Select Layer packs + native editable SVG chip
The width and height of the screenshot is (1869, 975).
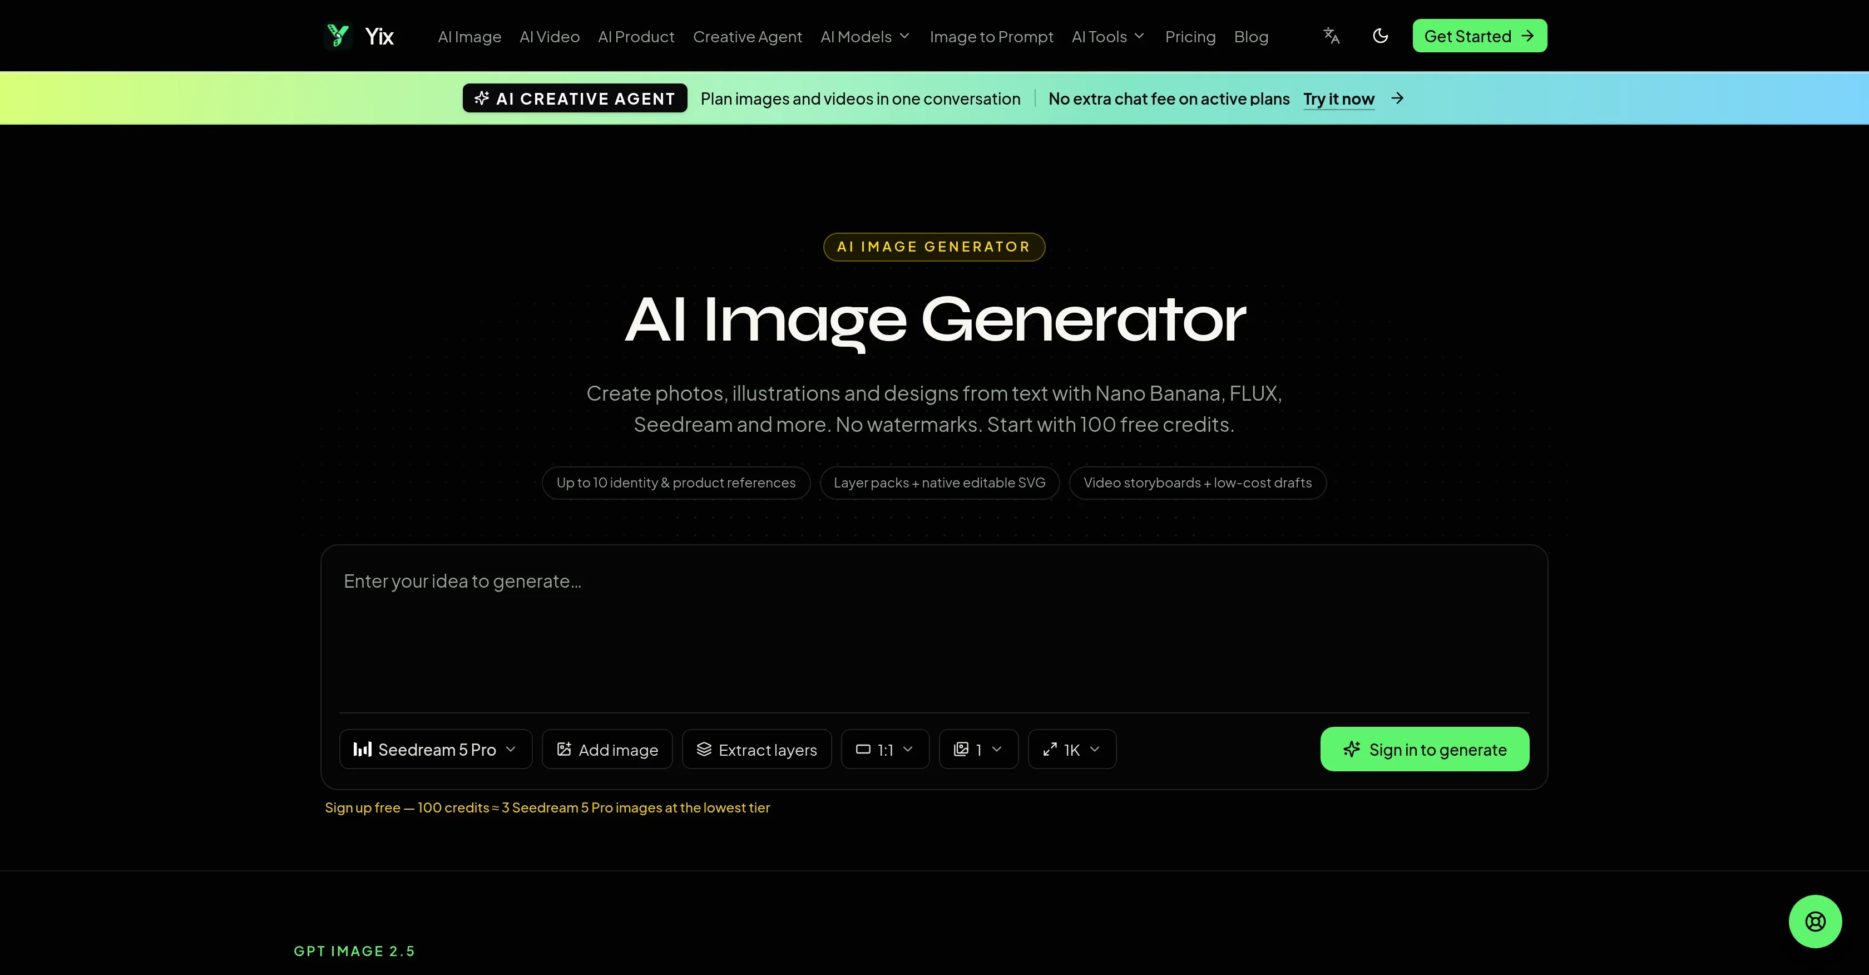[x=940, y=483]
